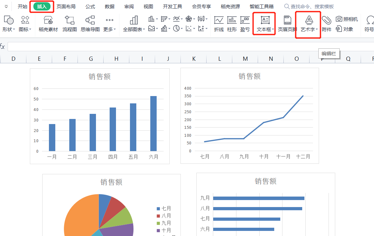This screenshot has width=374, height=236.
Task: Open the 视图 tab
Action: 148,6
